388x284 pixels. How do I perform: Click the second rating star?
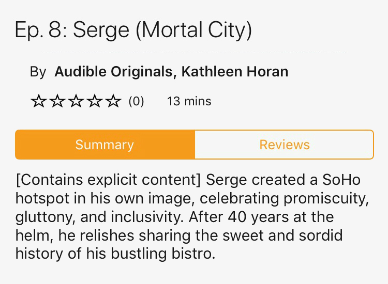point(57,102)
